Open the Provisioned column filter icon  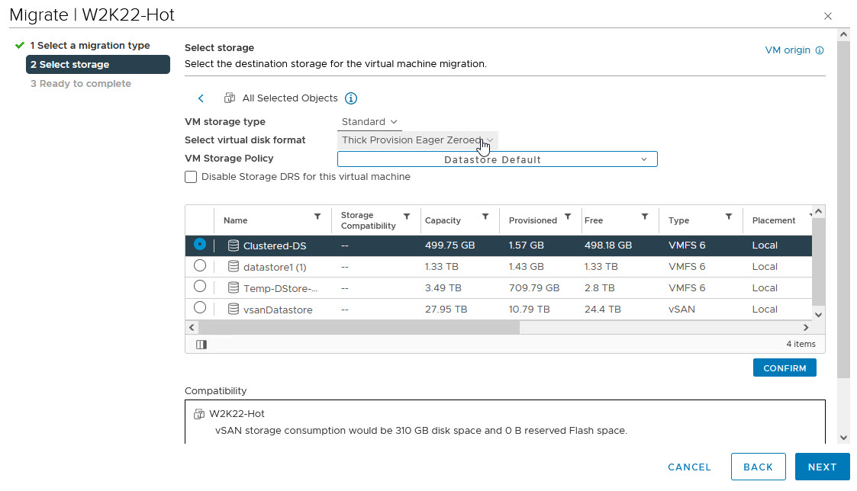(568, 217)
